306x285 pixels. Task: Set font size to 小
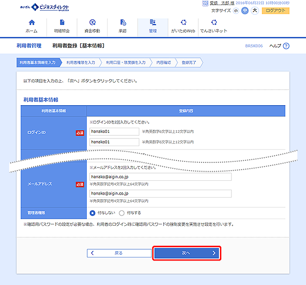point(236,11)
